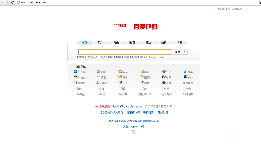261x146 pixels.
Task: Click the 电台 FM radio icon
Action: (120, 72)
